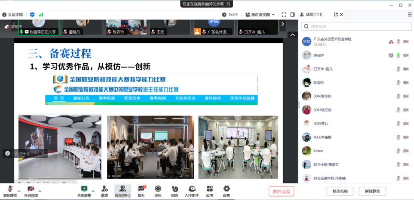Open the 邀请 invite icon
414x200 pixels.
click(x=104, y=190)
